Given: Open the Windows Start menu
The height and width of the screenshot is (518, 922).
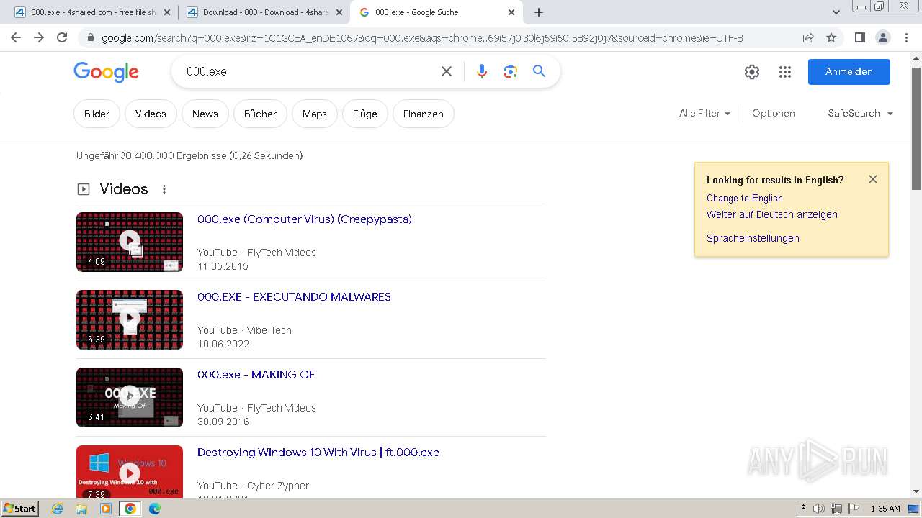Looking at the screenshot, I should tap(20, 509).
